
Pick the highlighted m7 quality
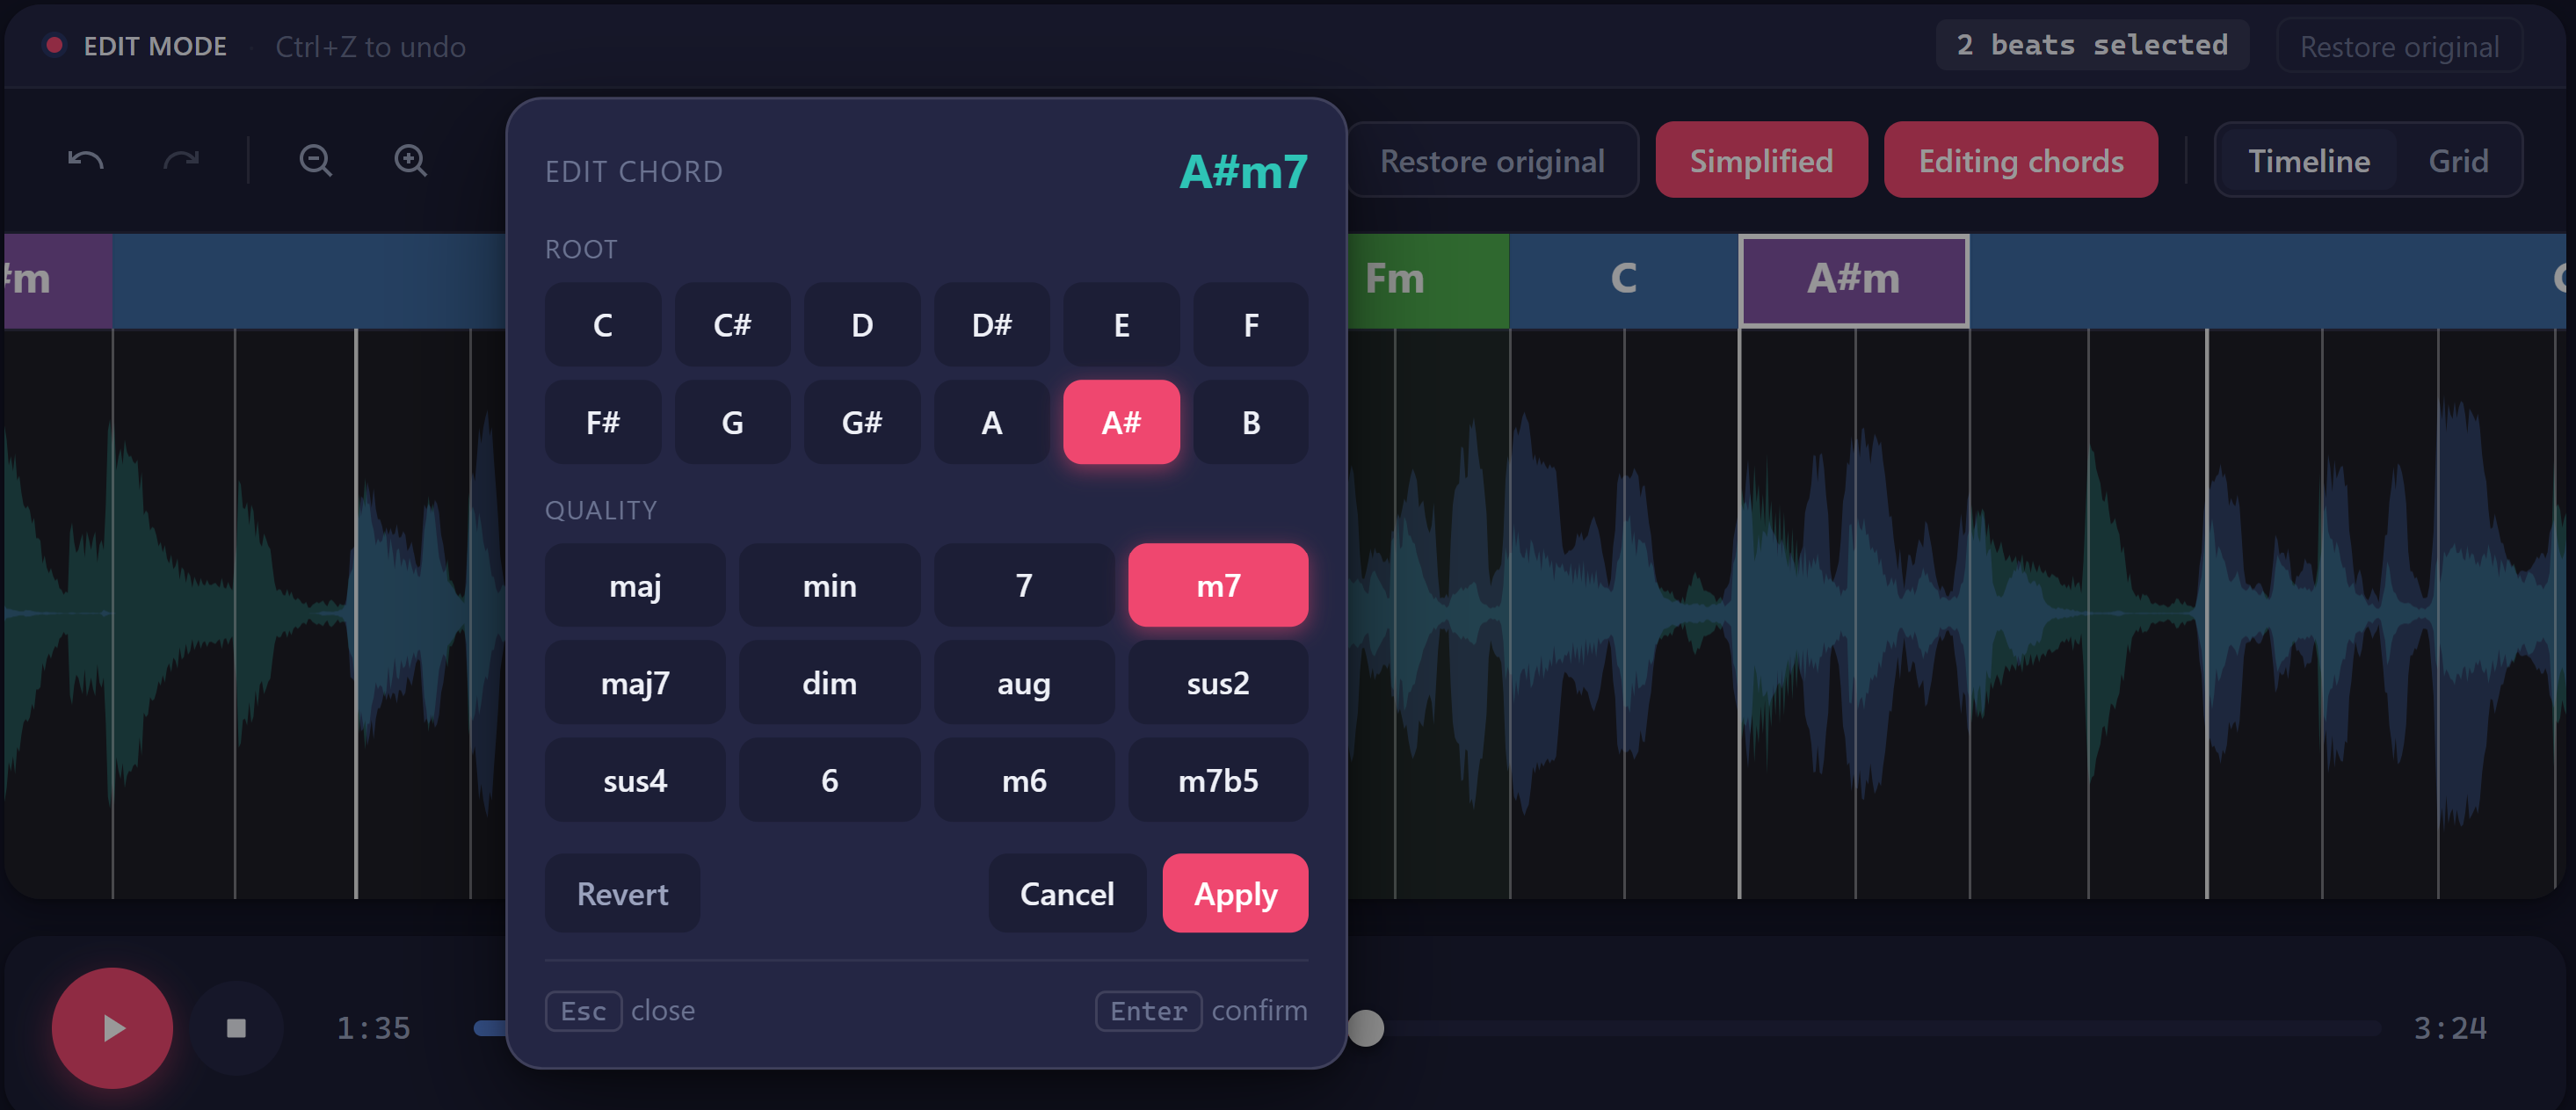coord(1218,585)
